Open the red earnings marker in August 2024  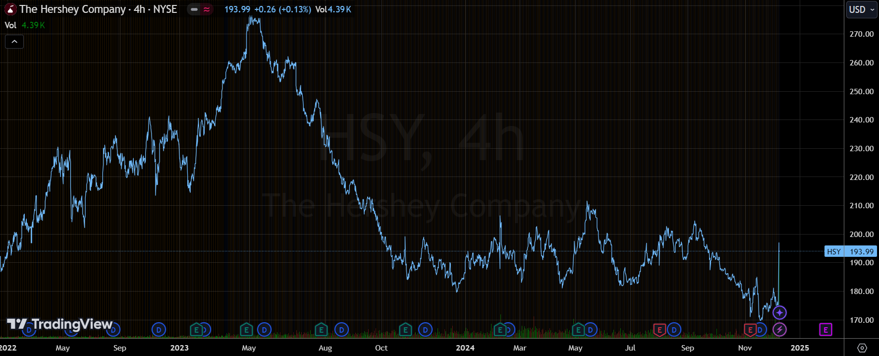pos(659,329)
